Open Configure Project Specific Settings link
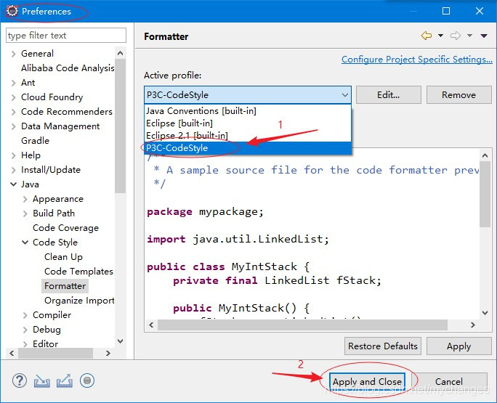Screen dimensions: 497x403 (x=416, y=60)
